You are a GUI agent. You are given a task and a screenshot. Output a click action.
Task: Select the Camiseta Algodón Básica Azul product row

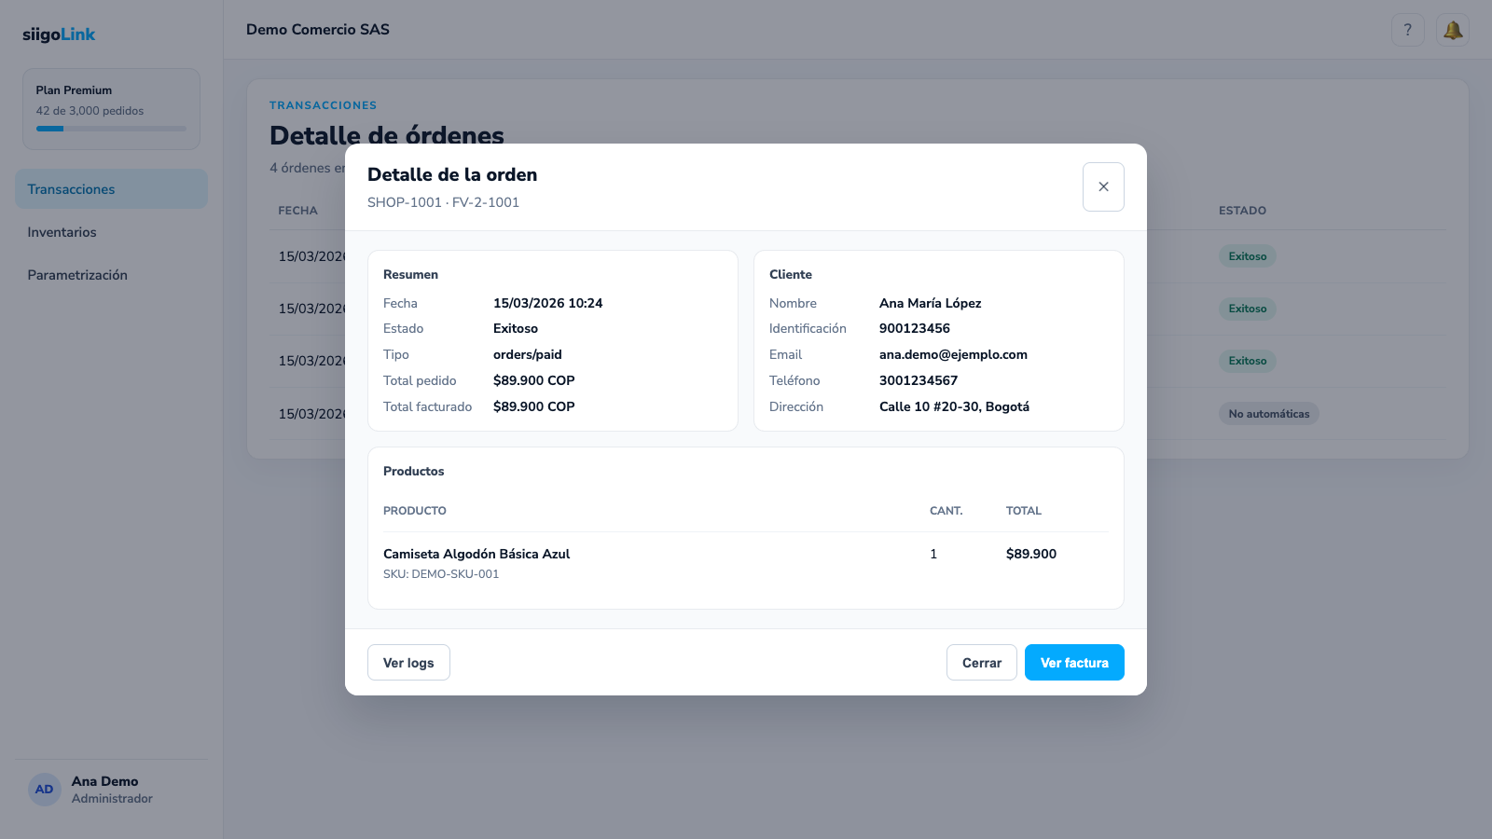(x=745, y=563)
